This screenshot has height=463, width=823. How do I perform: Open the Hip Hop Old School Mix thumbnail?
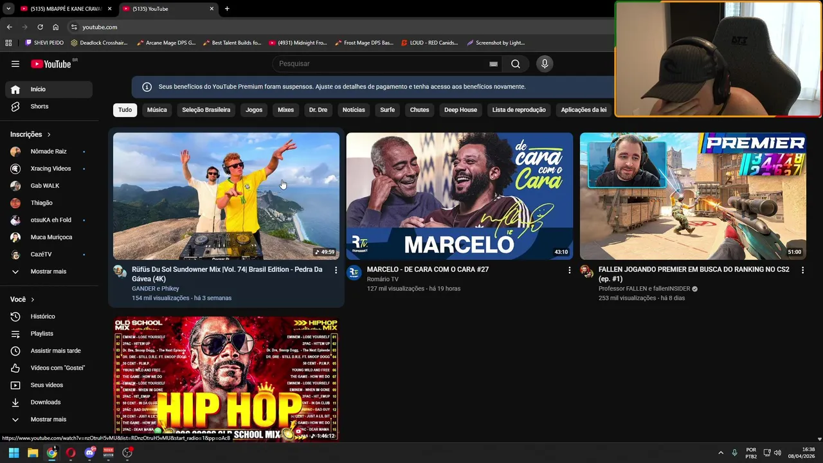point(226,378)
